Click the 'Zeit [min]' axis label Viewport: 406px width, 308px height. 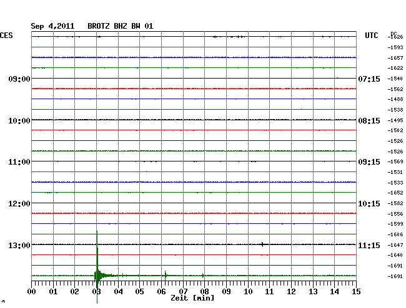point(192,299)
